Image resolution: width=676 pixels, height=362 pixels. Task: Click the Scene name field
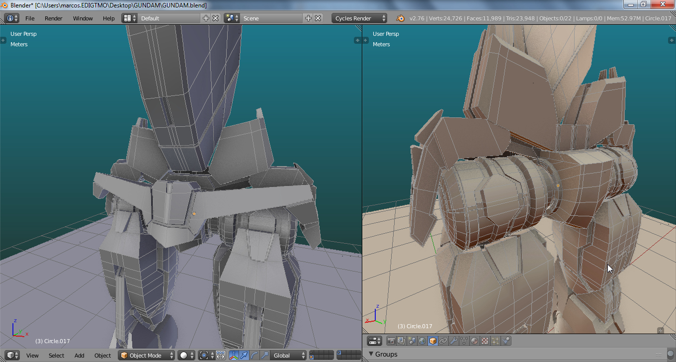(272, 18)
